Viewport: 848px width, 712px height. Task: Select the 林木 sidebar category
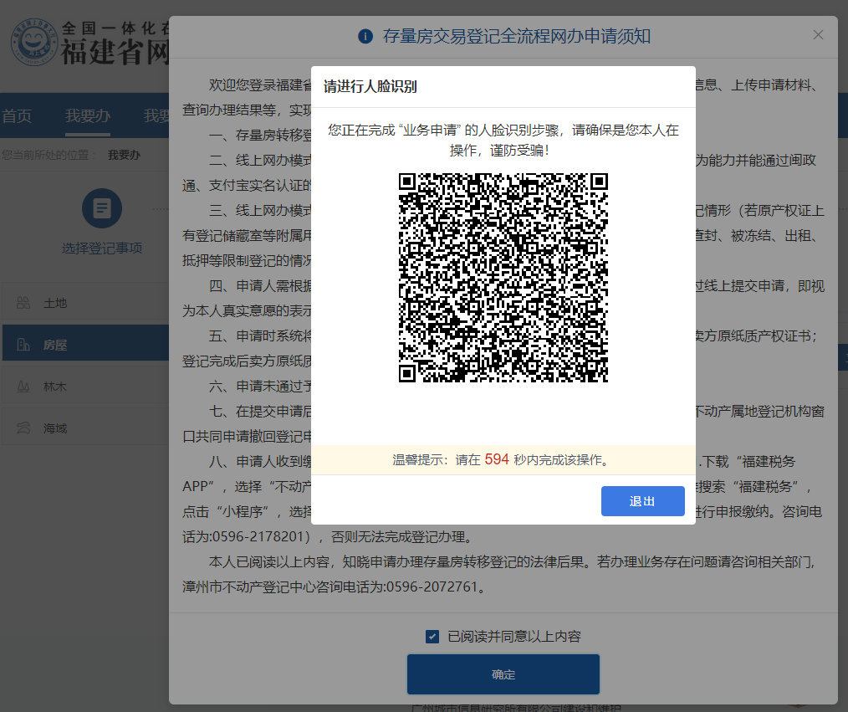85,387
